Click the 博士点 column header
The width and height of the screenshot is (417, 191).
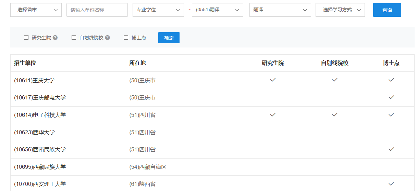(x=391, y=63)
